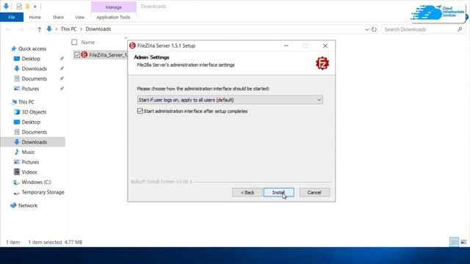Click the search magnifier icon
Screen dimensions: 470x264
coord(460,29)
